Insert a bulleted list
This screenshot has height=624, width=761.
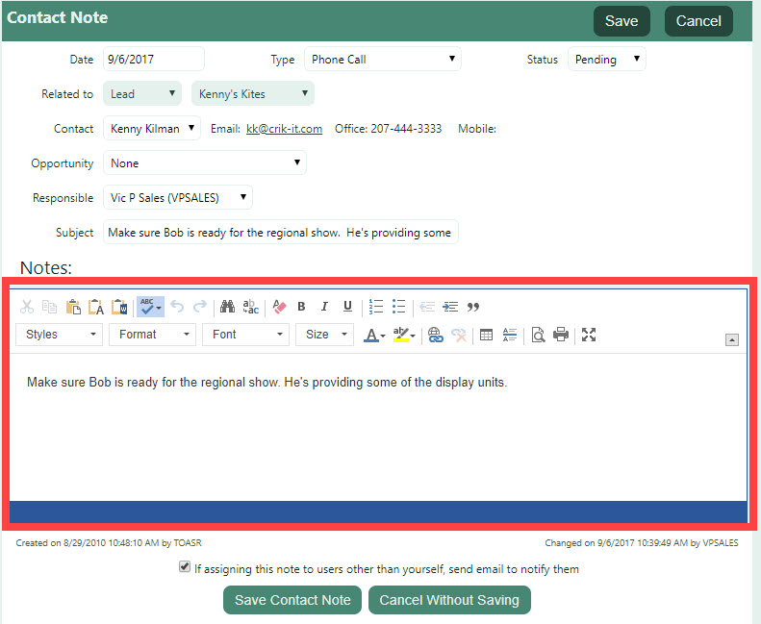[x=399, y=307]
